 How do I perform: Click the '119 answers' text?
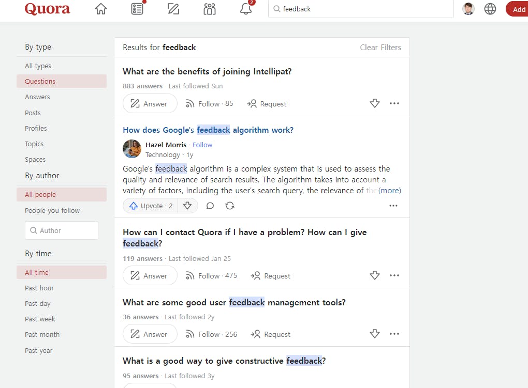point(142,258)
